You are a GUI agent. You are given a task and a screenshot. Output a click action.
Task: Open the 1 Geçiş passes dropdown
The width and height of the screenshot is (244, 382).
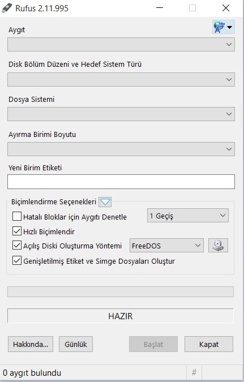[x=188, y=216]
